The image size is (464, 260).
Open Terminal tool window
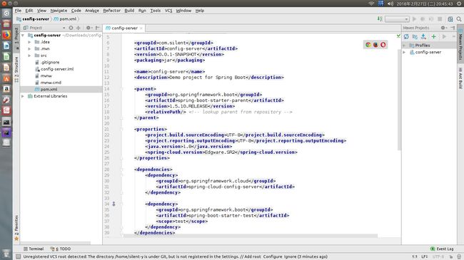pos(34,249)
